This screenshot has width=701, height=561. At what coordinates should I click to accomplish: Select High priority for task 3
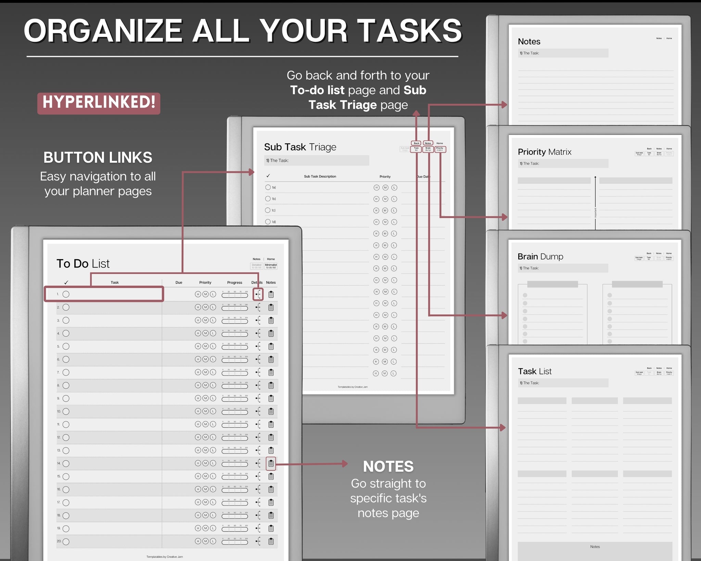pyautogui.click(x=198, y=320)
